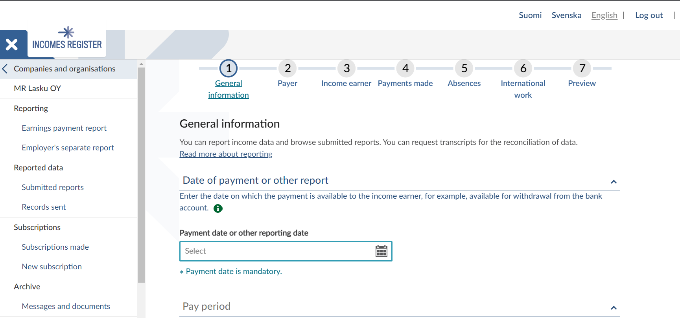The width and height of the screenshot is (680, 318).
Task: Click the green info icon after account
Action: [218, 208]
